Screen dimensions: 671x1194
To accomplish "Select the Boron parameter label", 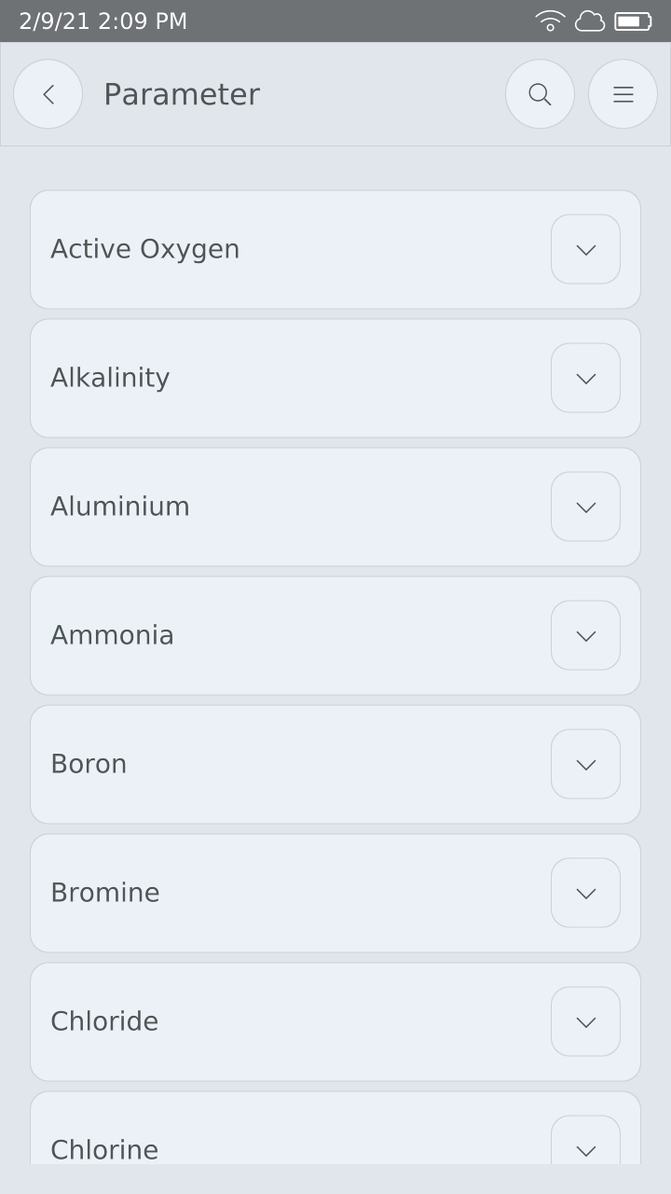I will pyautogui.click(x=89, y=764).
